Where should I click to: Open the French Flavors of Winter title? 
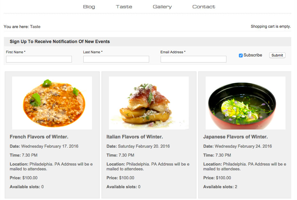[x=39, y=137]
